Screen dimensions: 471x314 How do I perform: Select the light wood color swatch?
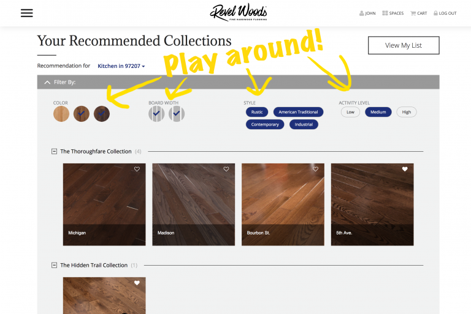point(61,114)
